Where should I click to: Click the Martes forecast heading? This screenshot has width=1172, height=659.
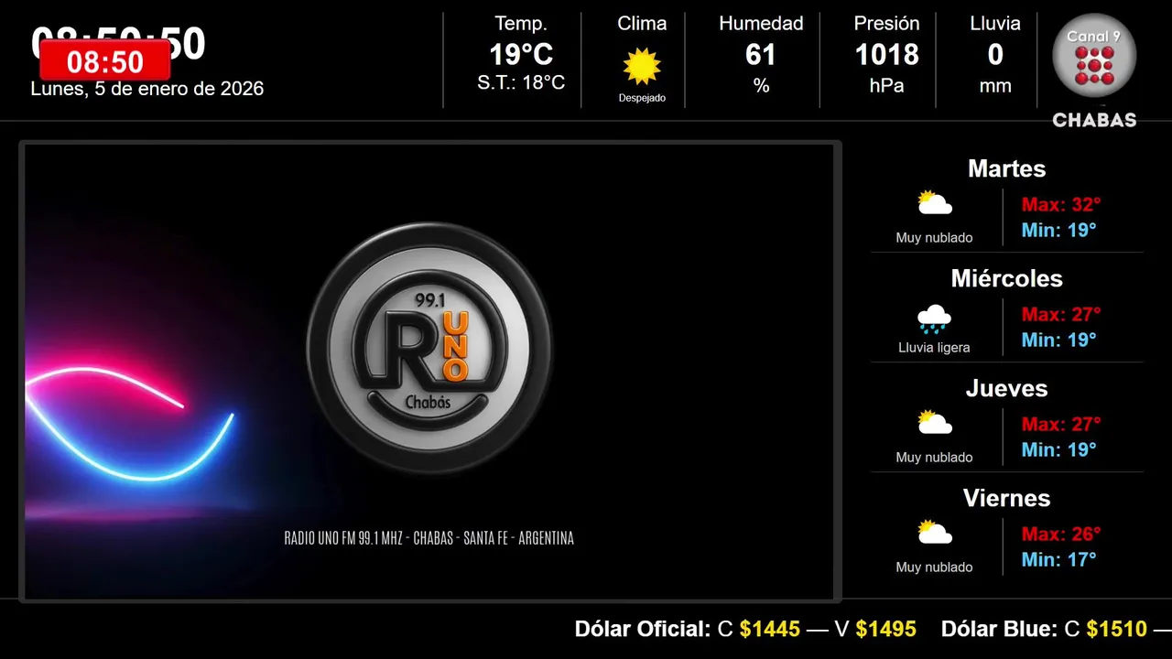coord(1006,168)
